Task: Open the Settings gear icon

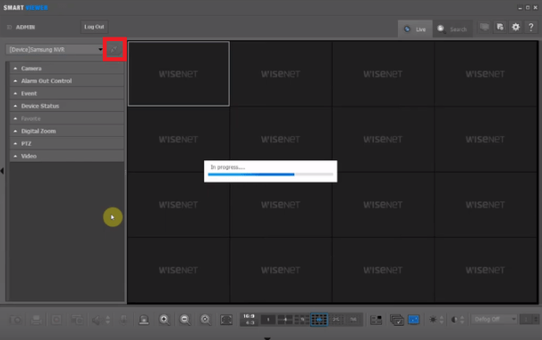Action: tap(515, 27)
